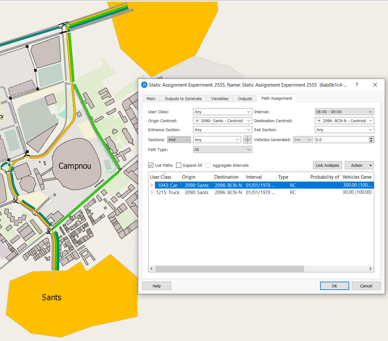Click the question mark help icon in title bar
Image resolution: width=388 pixels, height=341 pixels.
(x=357, y=85)
